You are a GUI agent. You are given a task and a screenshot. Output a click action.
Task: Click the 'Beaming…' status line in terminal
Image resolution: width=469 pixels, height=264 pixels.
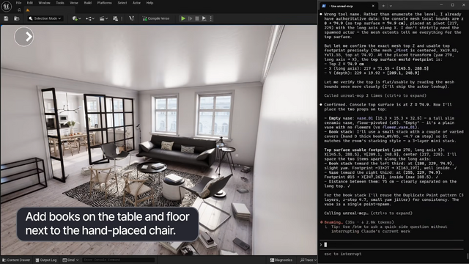pos(357,222)
